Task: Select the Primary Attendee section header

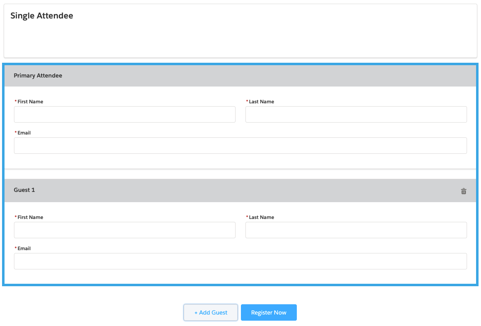Action: [x=38, y=75]
